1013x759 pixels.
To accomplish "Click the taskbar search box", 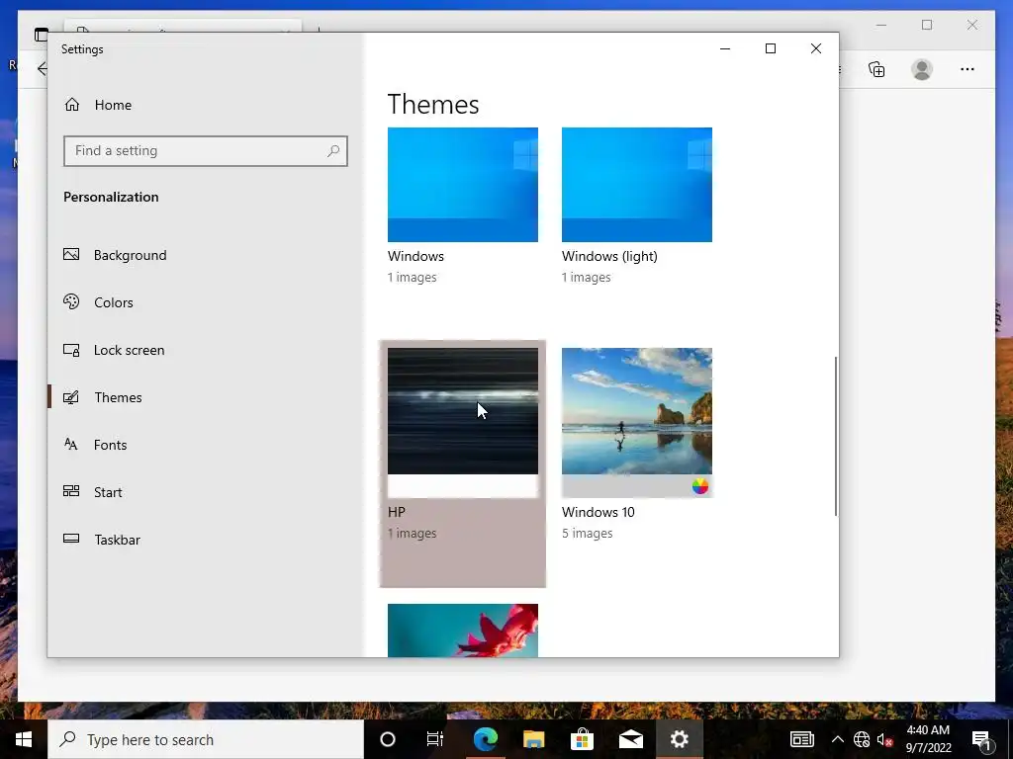I will [206, 739].
